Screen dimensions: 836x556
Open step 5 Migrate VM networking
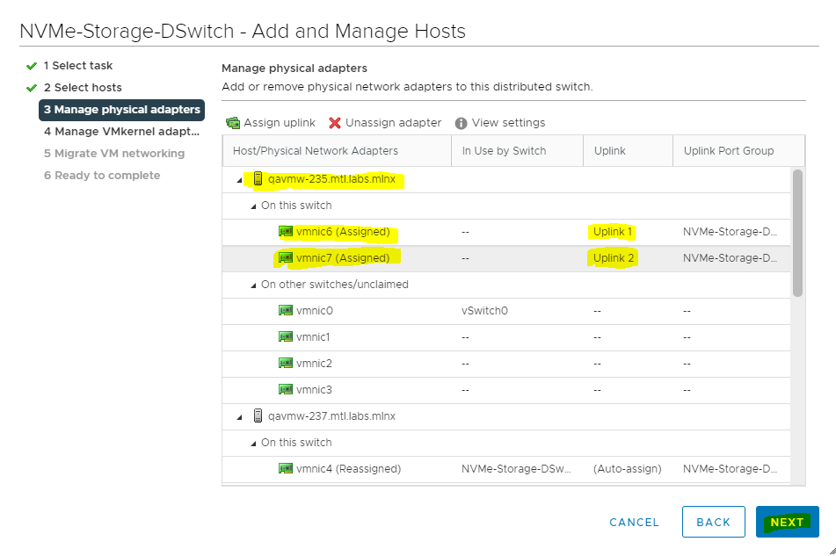(114, 154)
